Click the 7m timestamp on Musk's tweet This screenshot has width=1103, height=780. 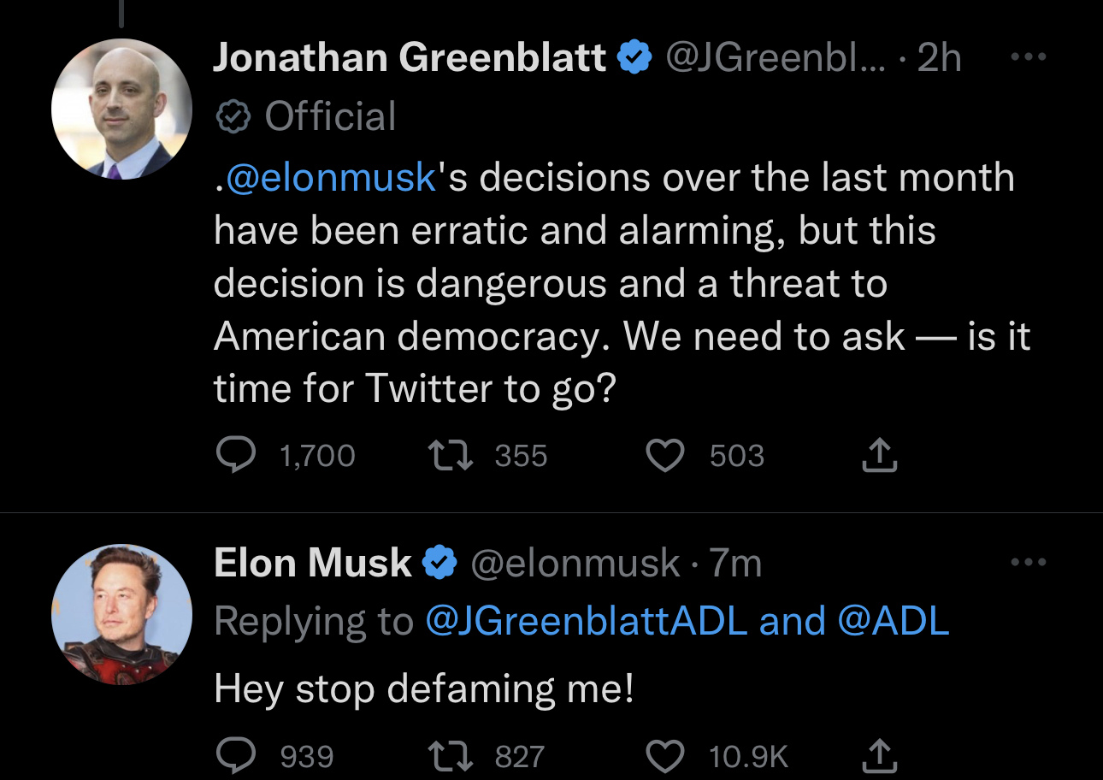[x=735, y=563]
